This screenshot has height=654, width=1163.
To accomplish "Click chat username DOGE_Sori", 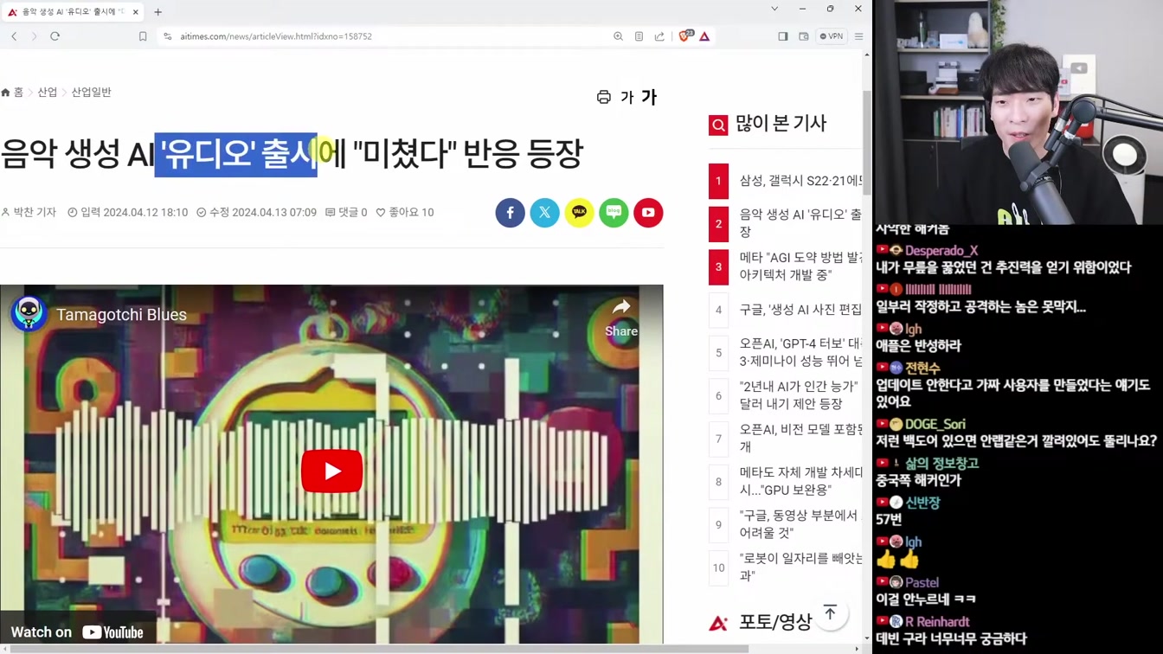I will point(935,424).
